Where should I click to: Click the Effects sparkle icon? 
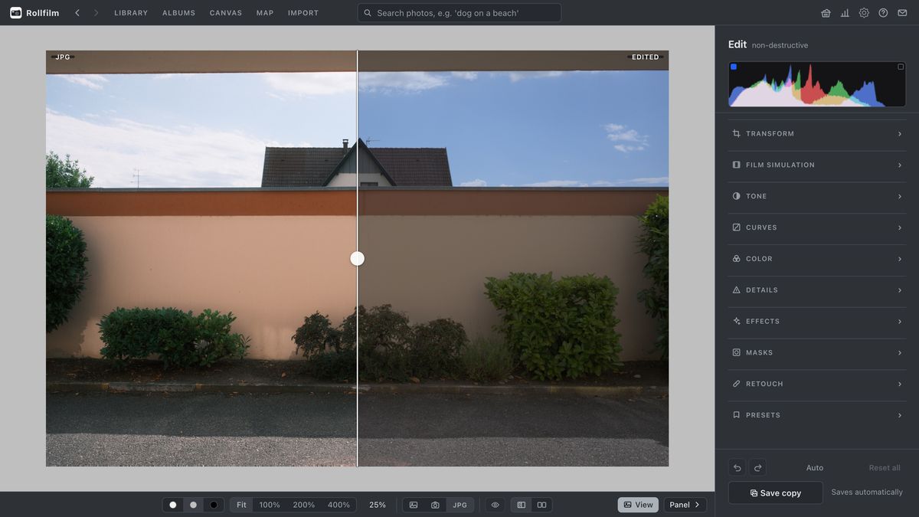pos(736,322)
